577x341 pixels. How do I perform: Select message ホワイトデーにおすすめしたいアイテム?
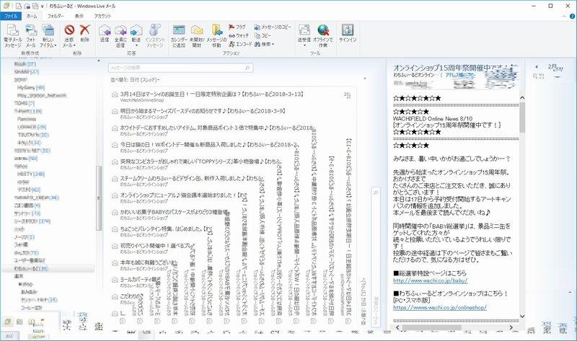pos(212,130)
